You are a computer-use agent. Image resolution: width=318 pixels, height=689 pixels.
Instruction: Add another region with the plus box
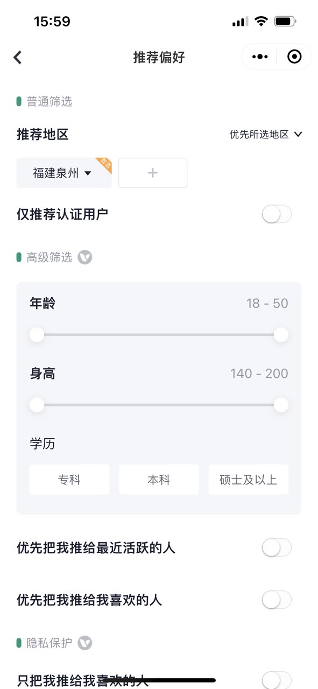(x=153, y=173)
